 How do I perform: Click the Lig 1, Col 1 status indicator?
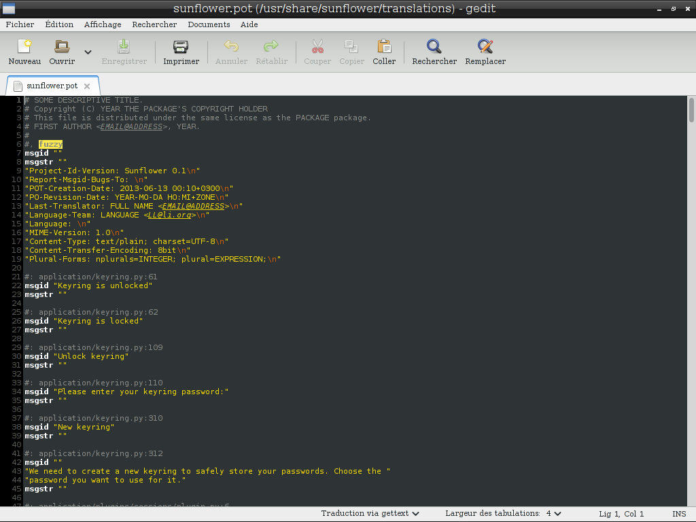(621, 514)
